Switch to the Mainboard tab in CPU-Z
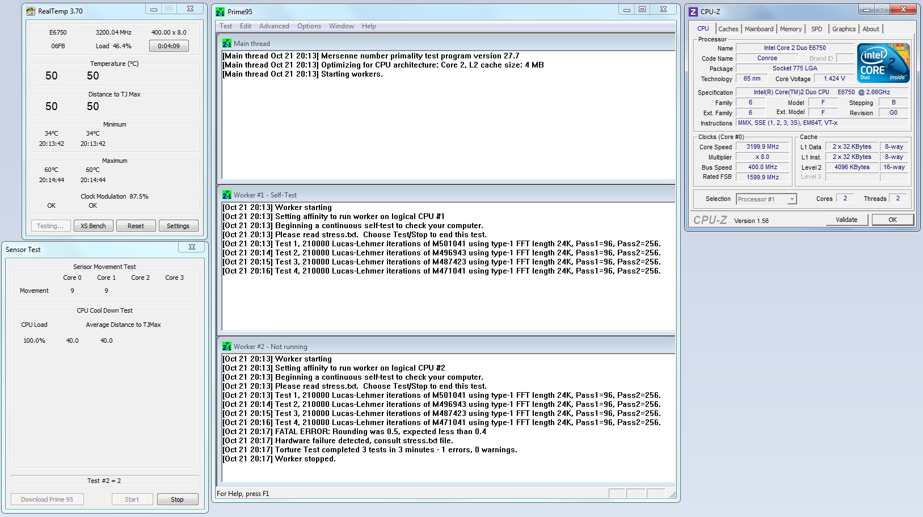The height and width of the screenshot is (517, 923). click(x=759, y=29)
